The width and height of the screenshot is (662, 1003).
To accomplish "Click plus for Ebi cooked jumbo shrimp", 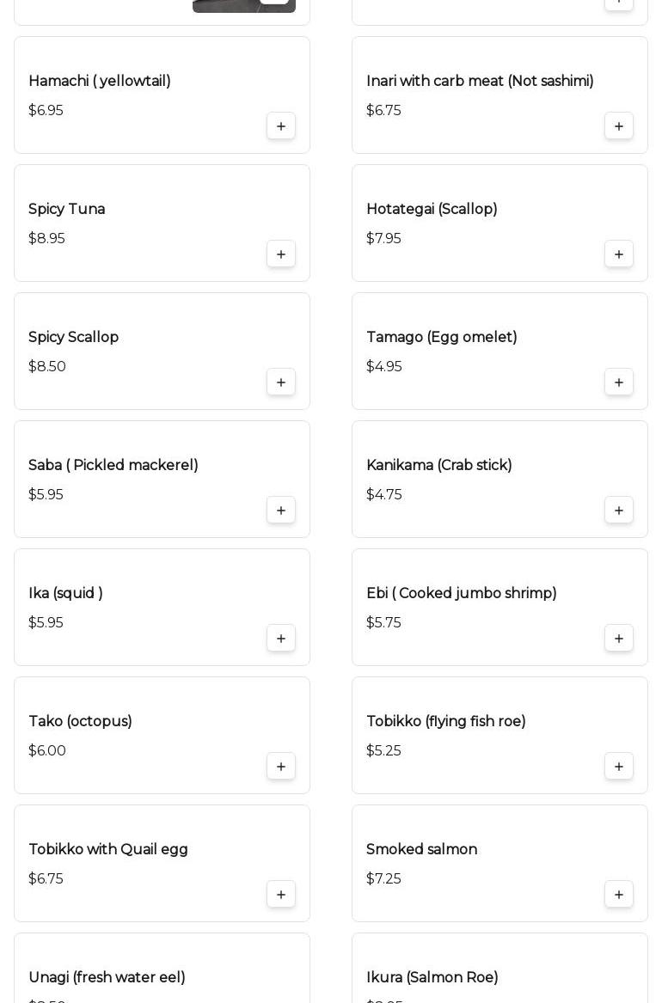I will click(x=619, y=639).
